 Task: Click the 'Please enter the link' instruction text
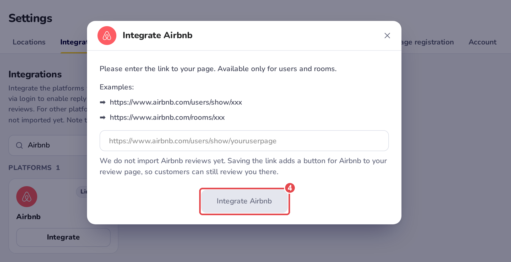pyautogui.click(x=218, y=69)
